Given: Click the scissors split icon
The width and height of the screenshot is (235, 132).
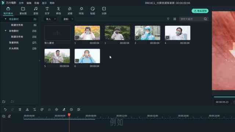Looking at the screenshot, I should pos(27,110).
